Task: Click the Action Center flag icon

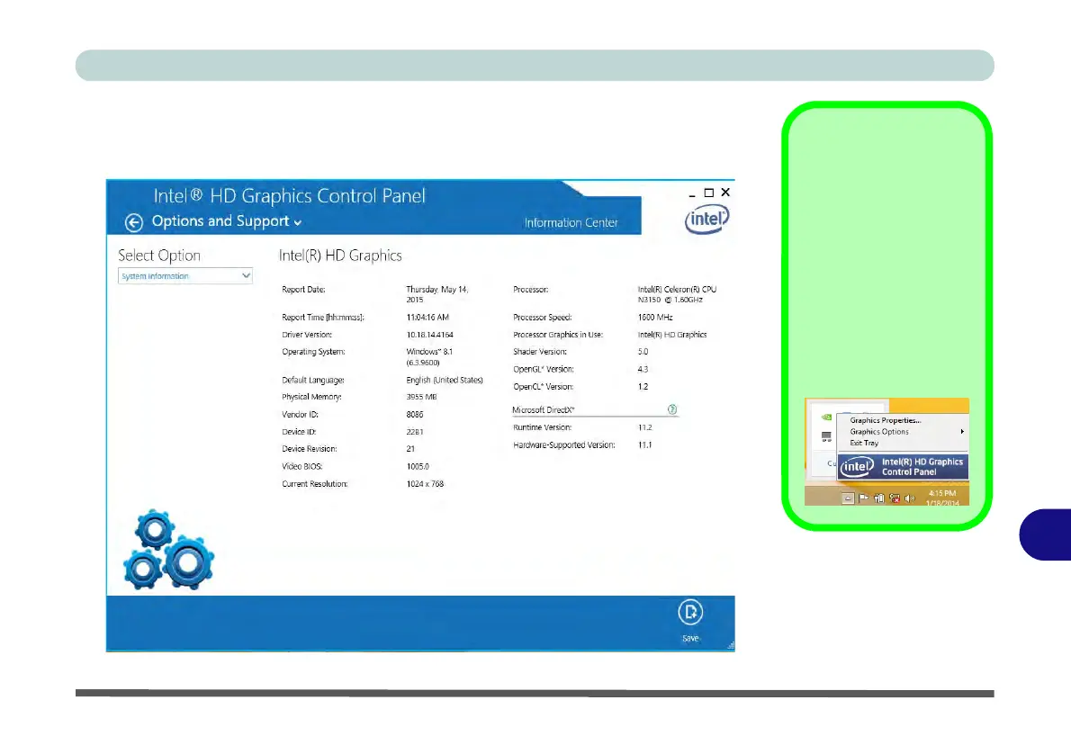Action: [x=863, y=498]
